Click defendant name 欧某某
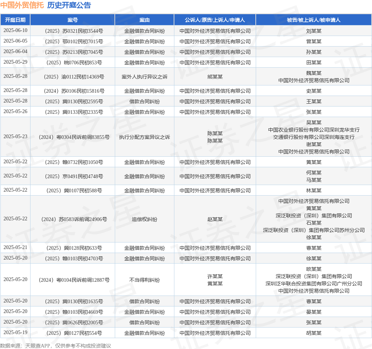The height and width of the screenshot is (349, 372). click(x=314, y=269)
